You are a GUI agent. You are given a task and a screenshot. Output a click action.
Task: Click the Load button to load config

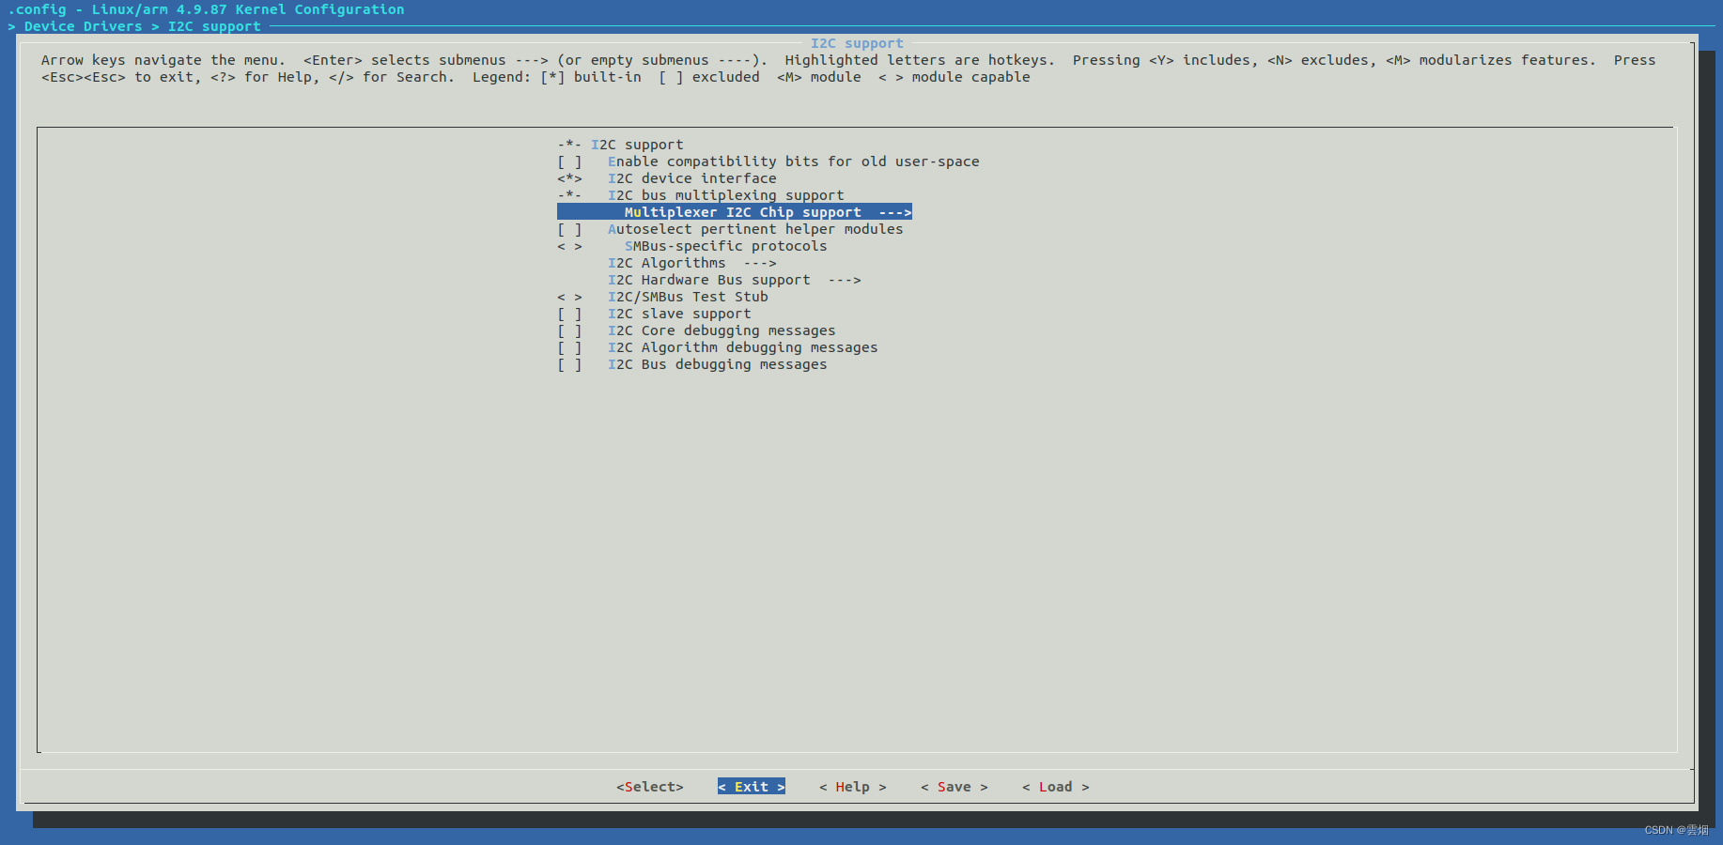pyautogui.click(x=1055, y=787)
